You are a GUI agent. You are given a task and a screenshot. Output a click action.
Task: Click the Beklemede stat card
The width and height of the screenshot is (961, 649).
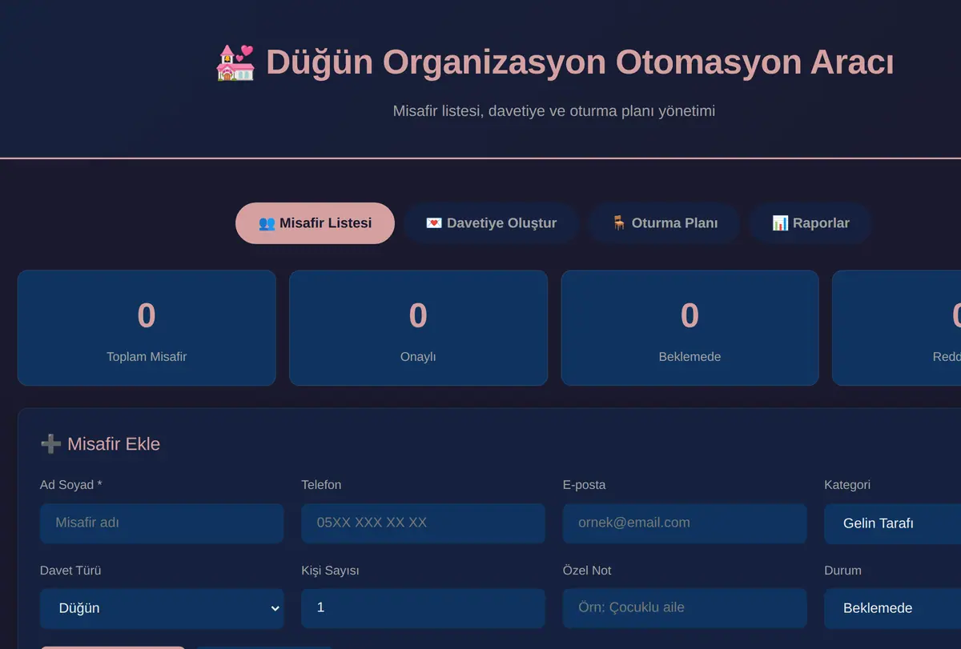(690, 328)
